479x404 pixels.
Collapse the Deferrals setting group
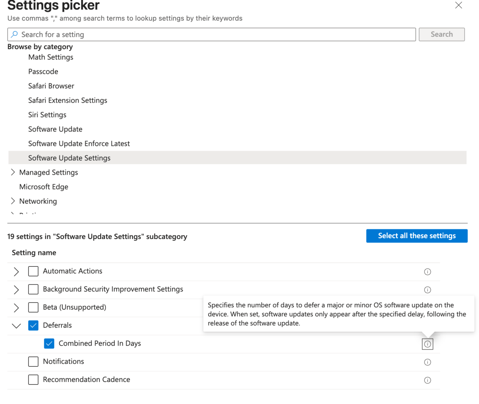[x=16, y=326]
